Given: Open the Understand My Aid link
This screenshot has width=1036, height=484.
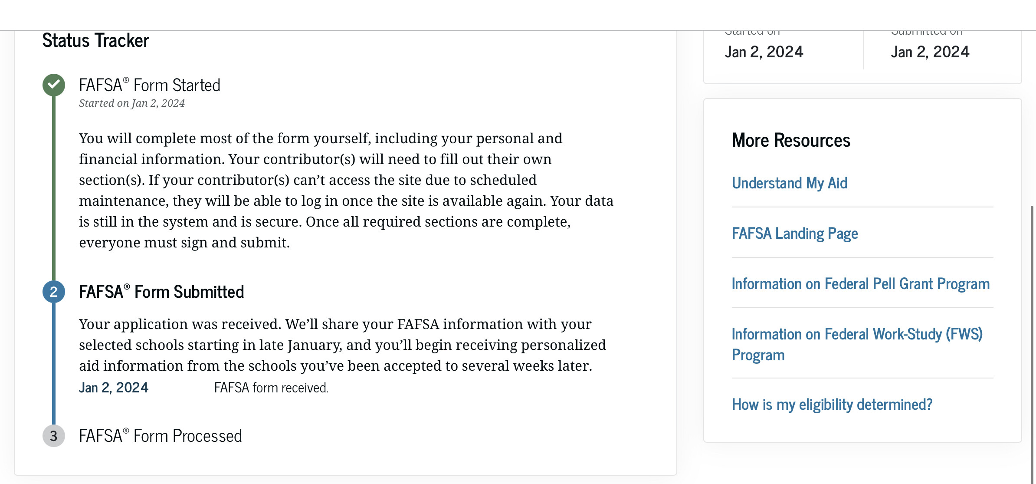Looking at the screenshot, I should pos(790,183).
